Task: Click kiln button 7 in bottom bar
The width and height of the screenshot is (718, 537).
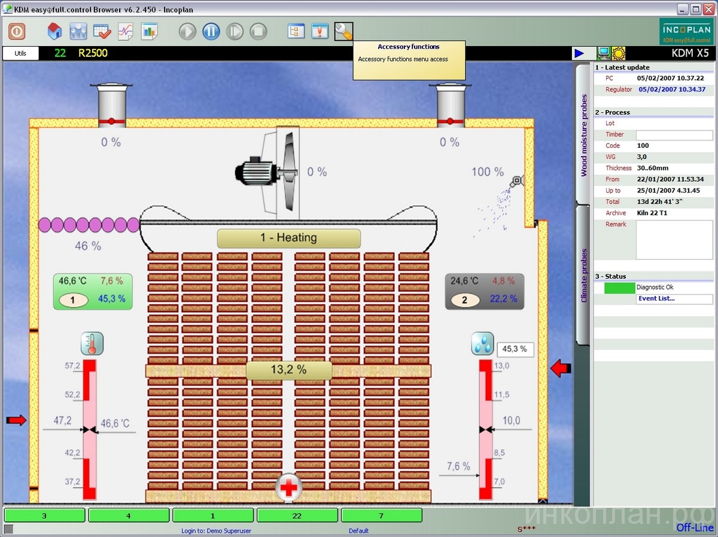Action: 382,515
